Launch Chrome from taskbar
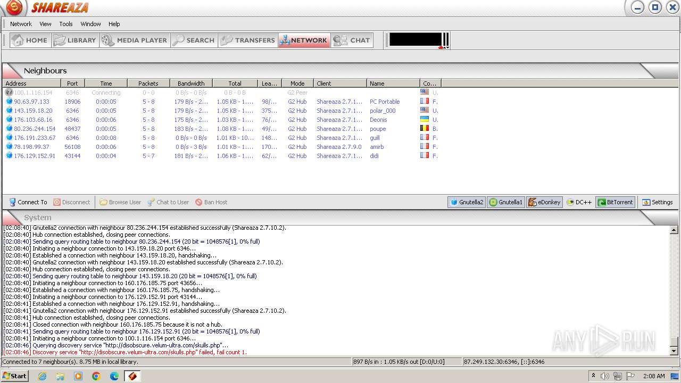 click(96, 376)
